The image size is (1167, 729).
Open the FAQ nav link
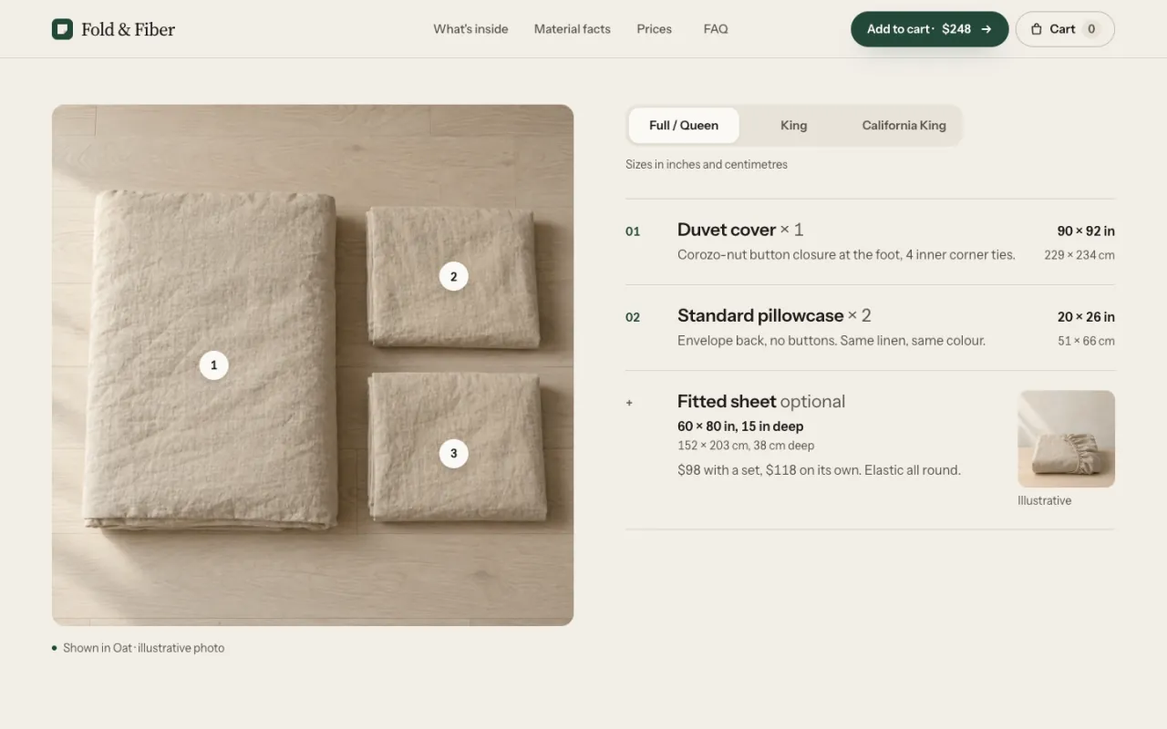[716, 29]
